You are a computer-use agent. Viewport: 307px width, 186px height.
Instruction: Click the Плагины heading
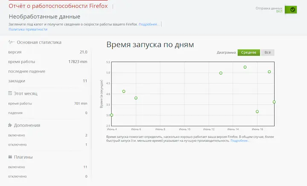(23, 157)
